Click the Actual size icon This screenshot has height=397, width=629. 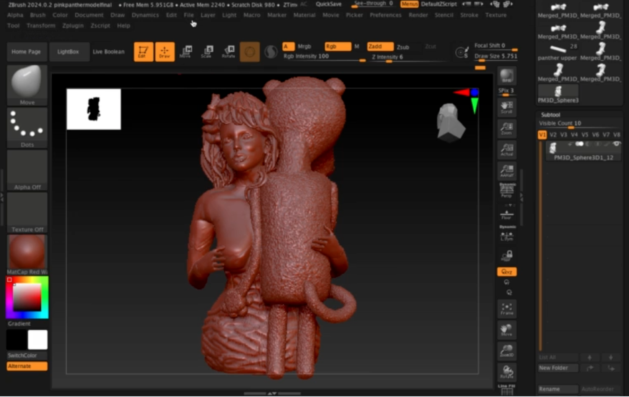coord(507,150)
